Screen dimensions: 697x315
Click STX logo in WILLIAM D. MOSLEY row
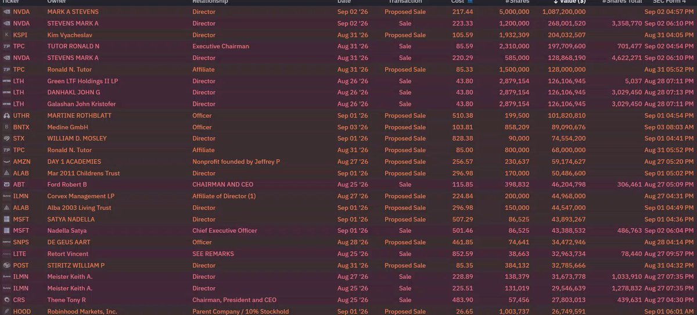tap(6, 139)
